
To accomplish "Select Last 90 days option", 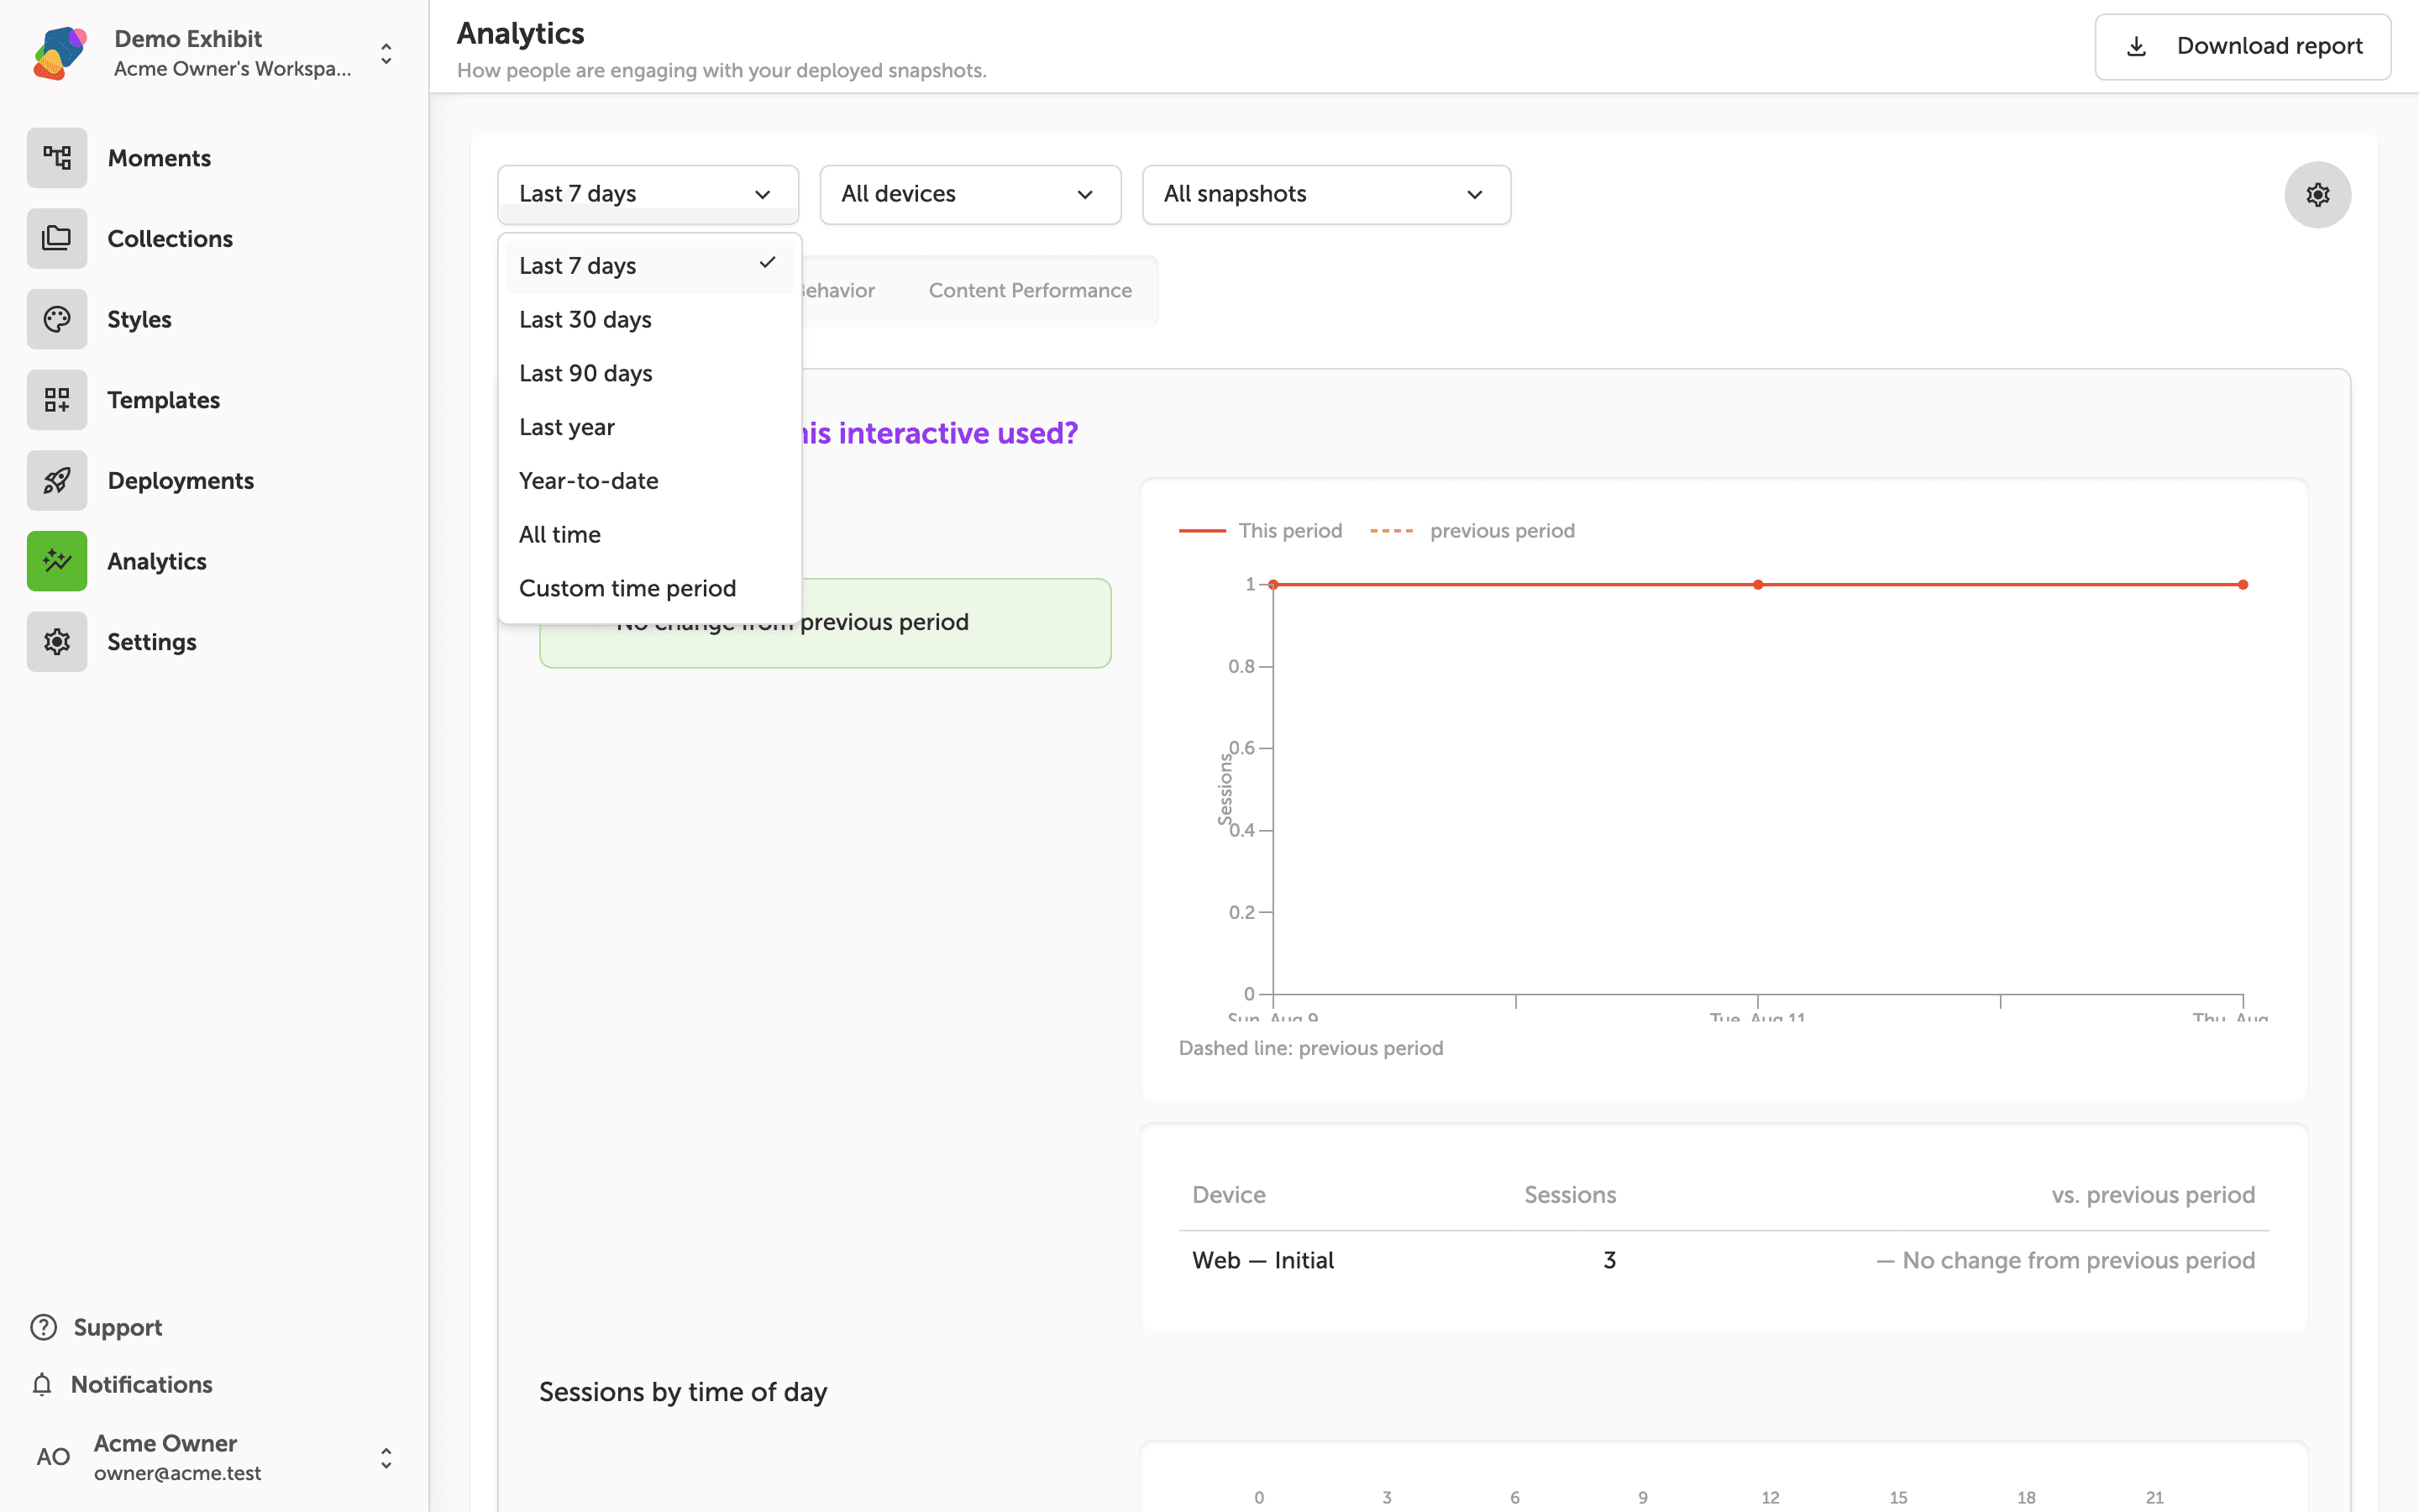I will 648,373.
